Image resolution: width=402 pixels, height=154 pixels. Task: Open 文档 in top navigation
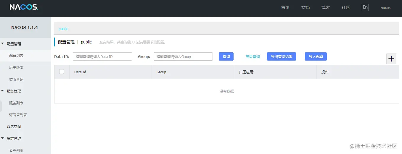(305, 8)
